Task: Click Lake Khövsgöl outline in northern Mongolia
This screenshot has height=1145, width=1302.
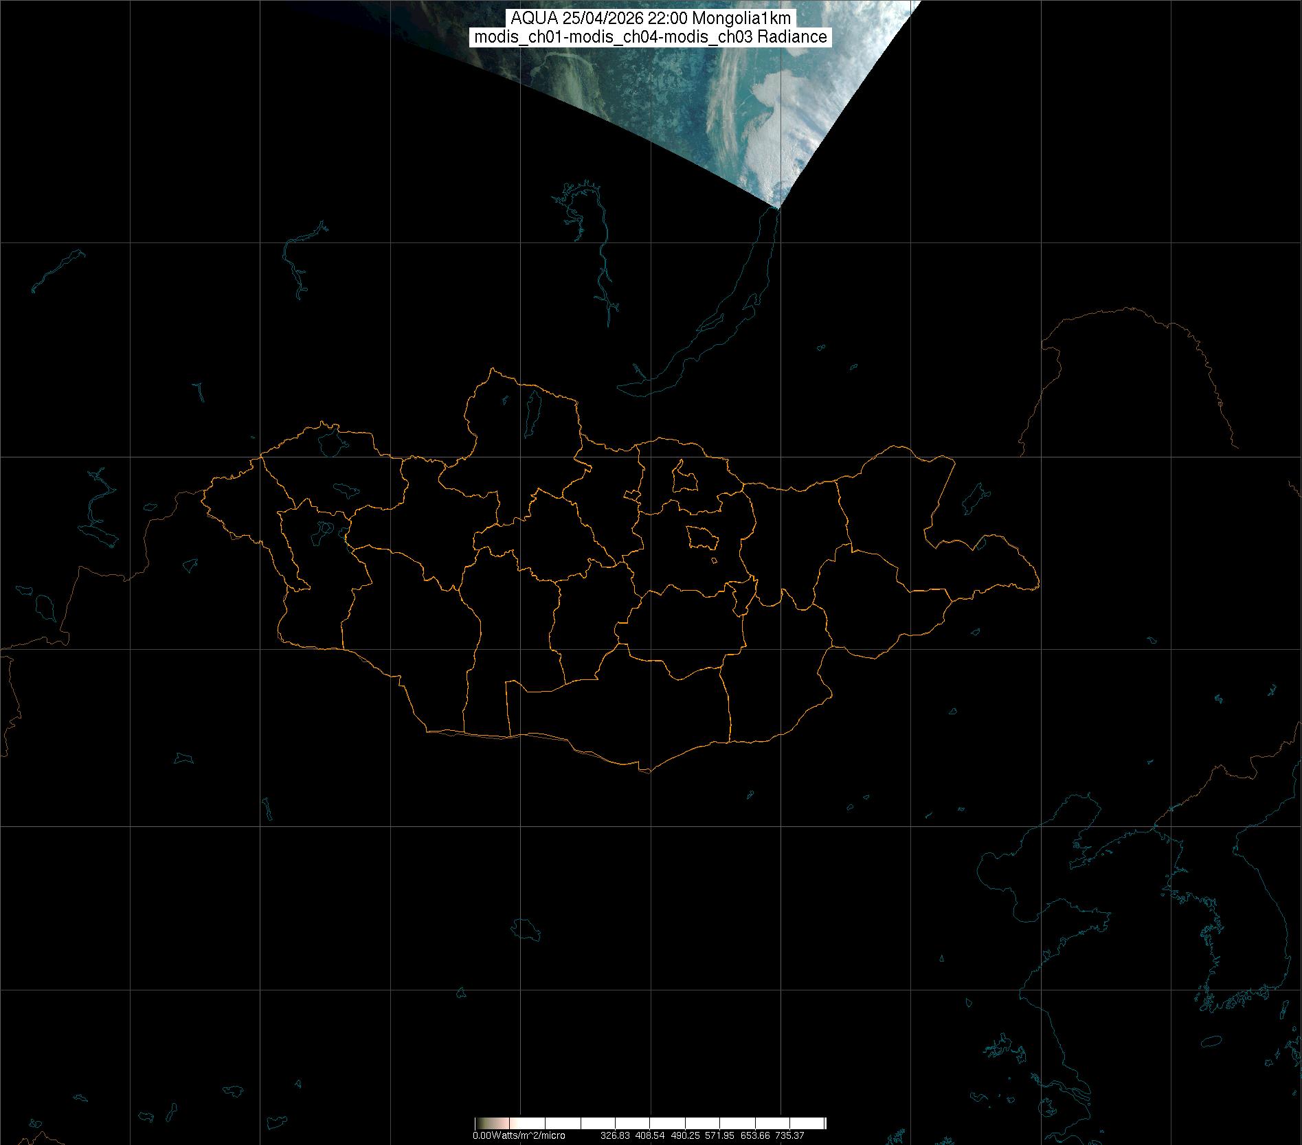Action: point(532,409)
